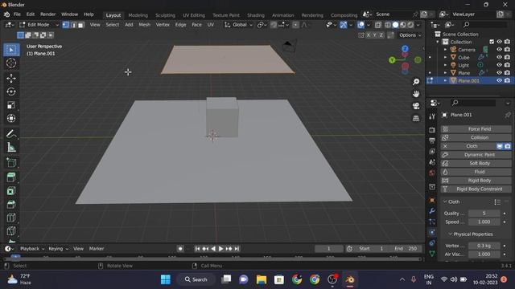Select the Cursor tool
This screenshot has height=289, width=515.
11,63
